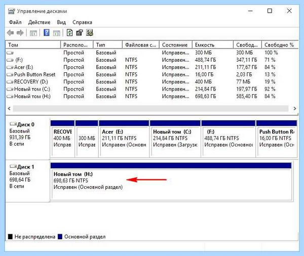Viewport: 304px width, 256px height.
Task: Click the Back arrow toolbar icon
Action: click(10, 33)
